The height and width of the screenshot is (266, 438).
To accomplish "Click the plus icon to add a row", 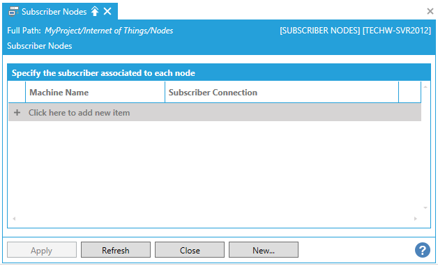I will (17, 112).
